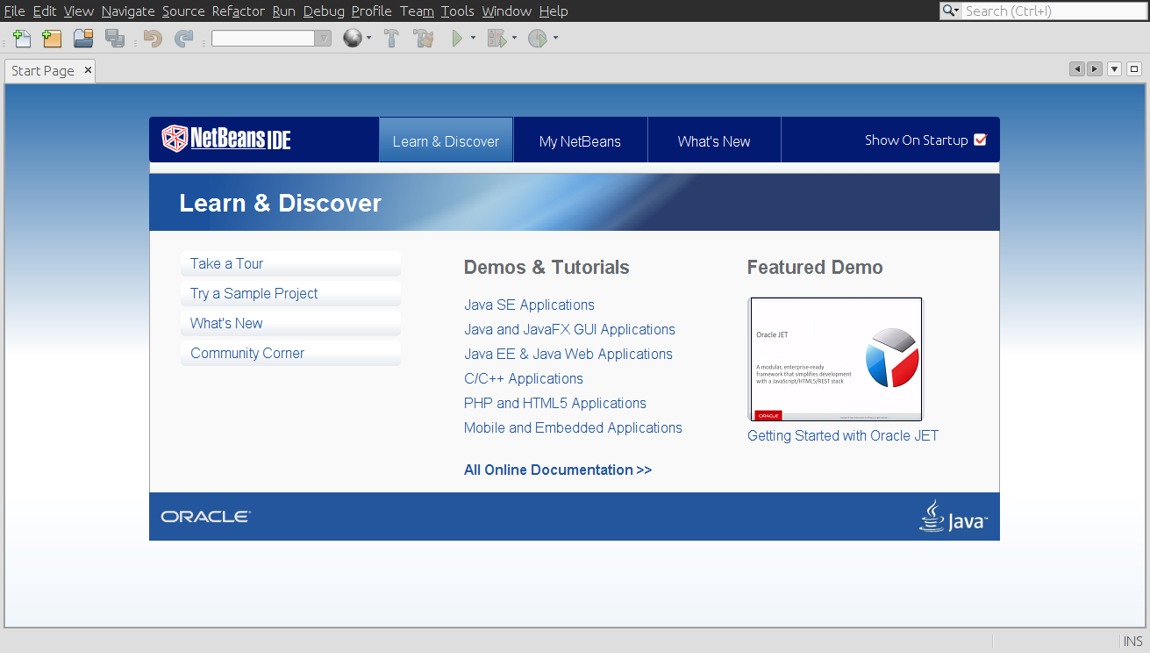This screenshot has height=653, width=1150.
Task: Click Try a Sample Project button
Action: [x=290, y=293]
